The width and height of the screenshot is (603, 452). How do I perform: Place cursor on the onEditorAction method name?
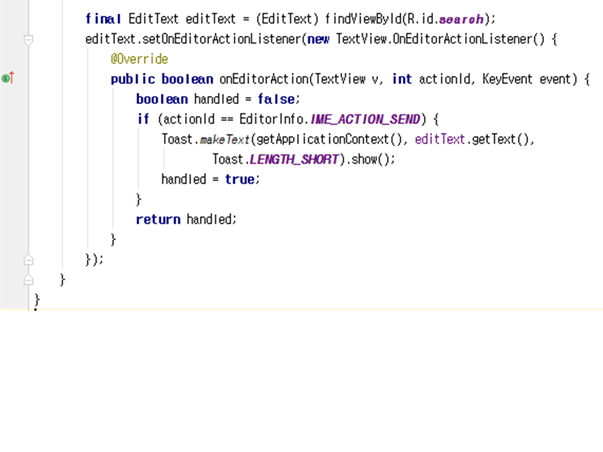click(264, 79)
